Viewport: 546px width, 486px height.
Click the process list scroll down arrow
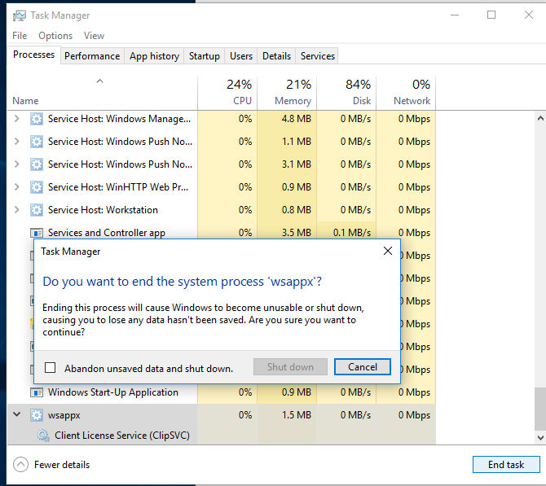click(x=540, y=437)
